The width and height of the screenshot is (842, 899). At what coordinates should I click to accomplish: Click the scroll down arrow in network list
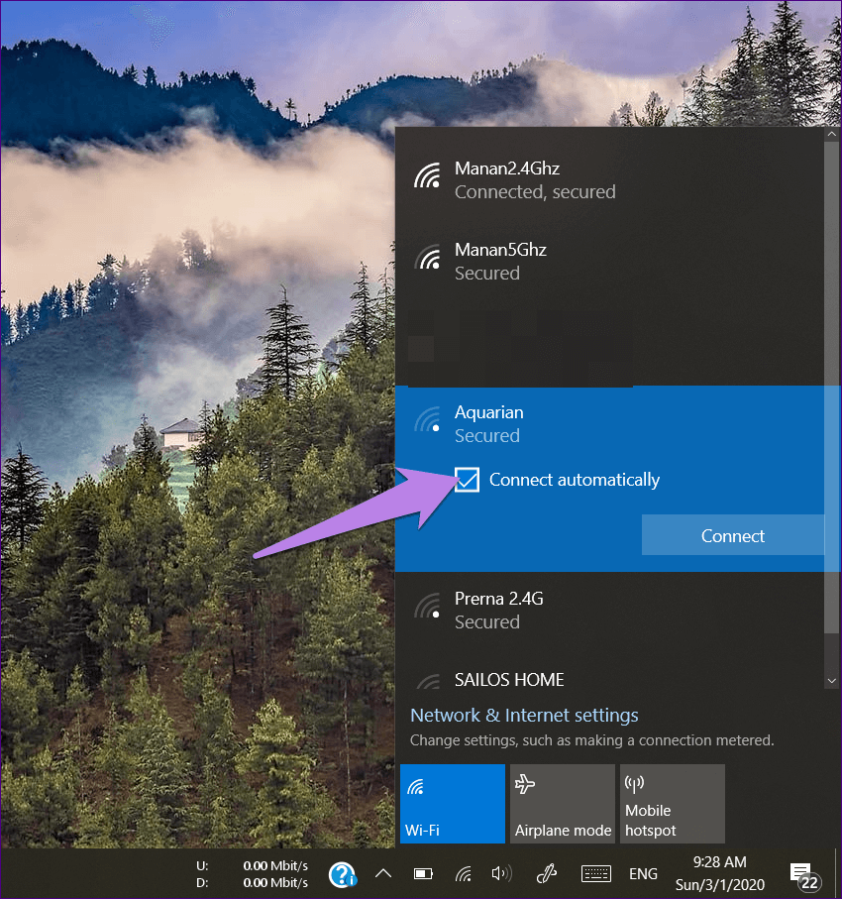click(x=832, y=681)
